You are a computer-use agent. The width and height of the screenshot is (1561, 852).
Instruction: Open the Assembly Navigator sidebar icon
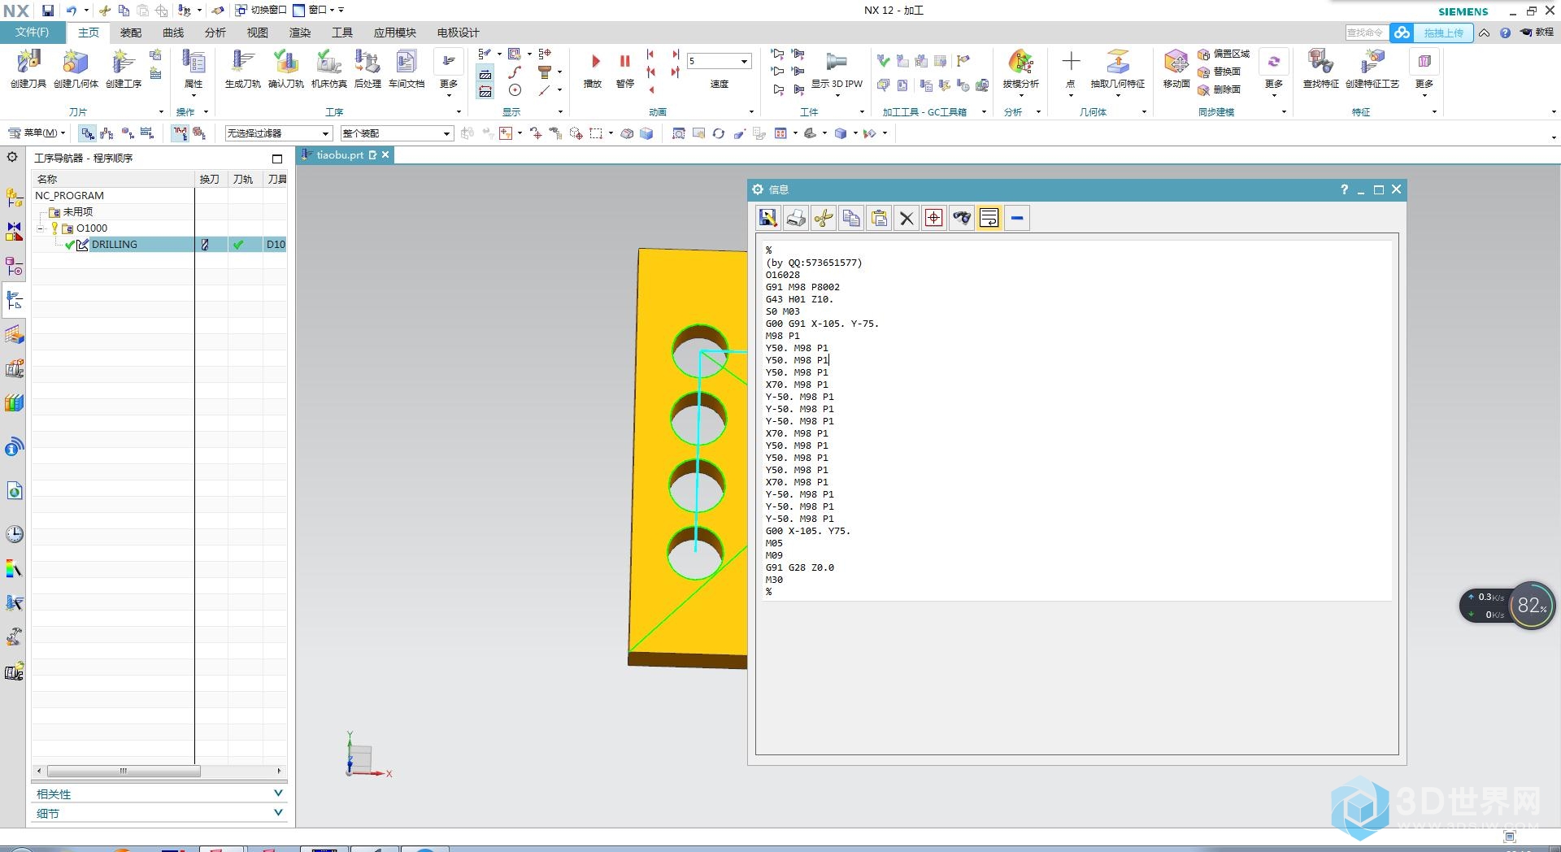point(14,198)
